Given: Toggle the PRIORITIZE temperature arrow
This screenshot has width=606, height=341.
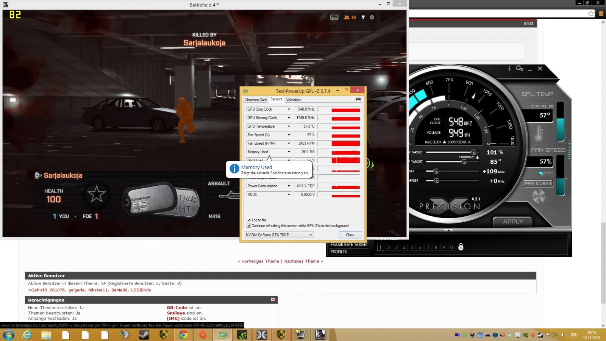Looking at the screenshot, I should click(477, 157).
